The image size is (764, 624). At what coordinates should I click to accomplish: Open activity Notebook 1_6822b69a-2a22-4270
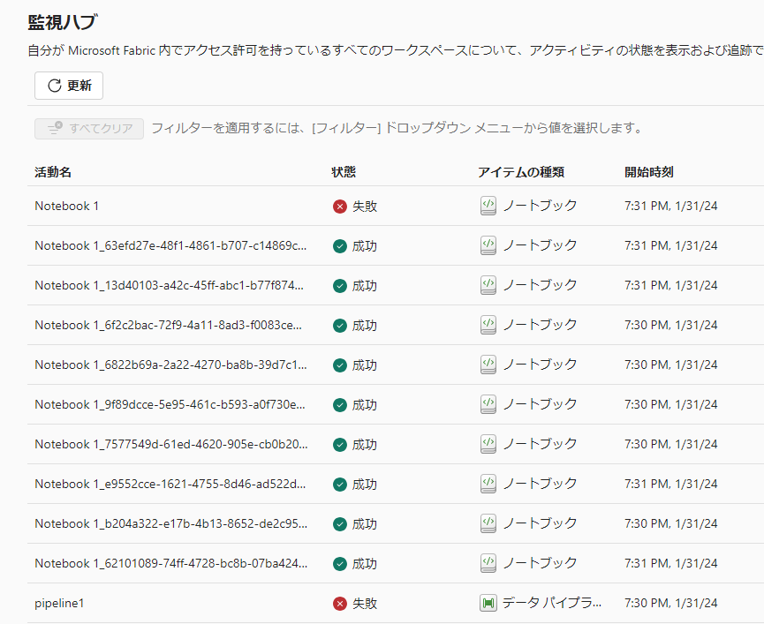170,365
